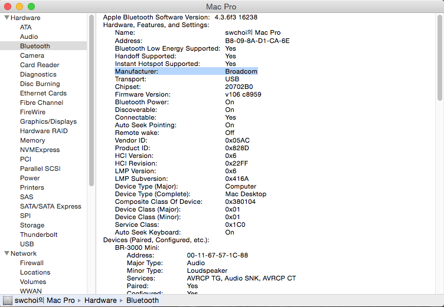Click the address B8-09-8A-D1-CA-6E

(x=257, y=41)
